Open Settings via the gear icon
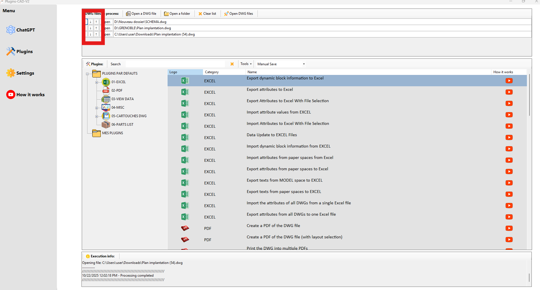The height and width of the screenshot is (290, 540). coord(11,73)
